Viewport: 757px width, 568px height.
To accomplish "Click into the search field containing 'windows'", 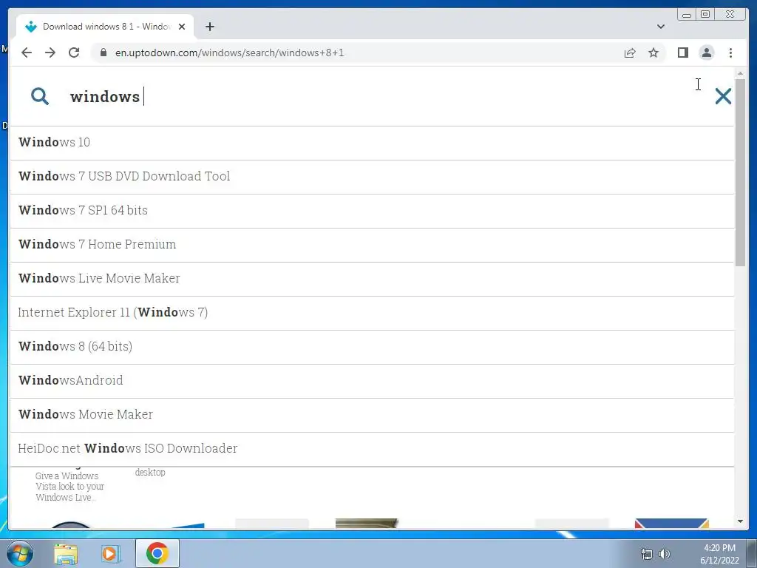I will [386, 96].
